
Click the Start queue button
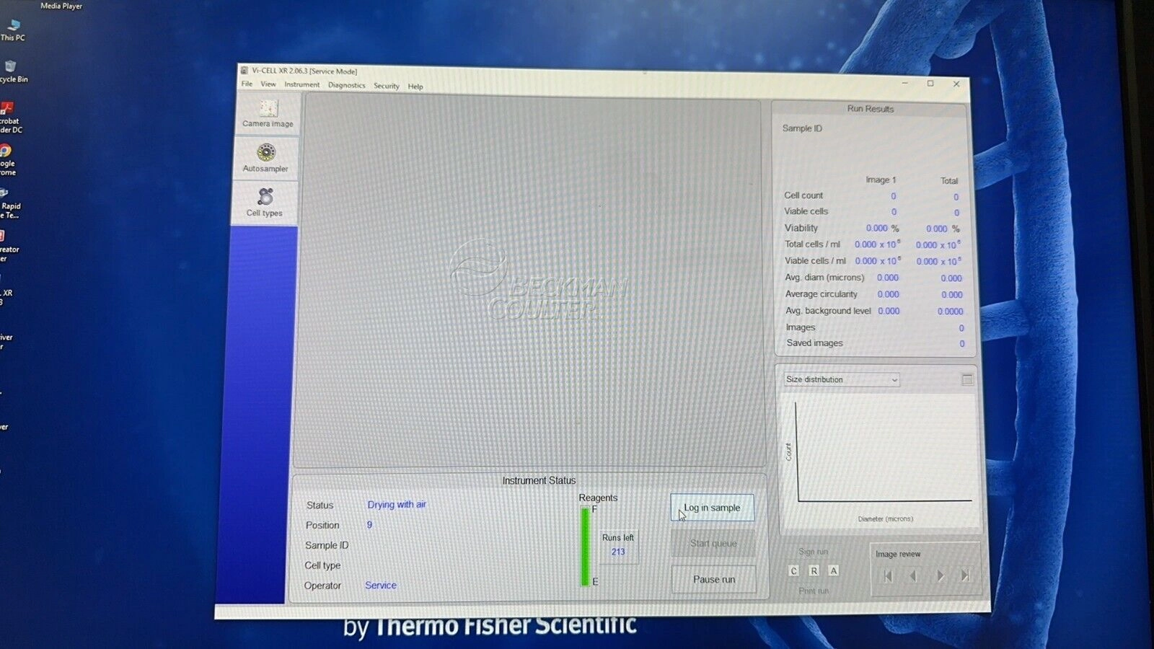coord(713,543)
